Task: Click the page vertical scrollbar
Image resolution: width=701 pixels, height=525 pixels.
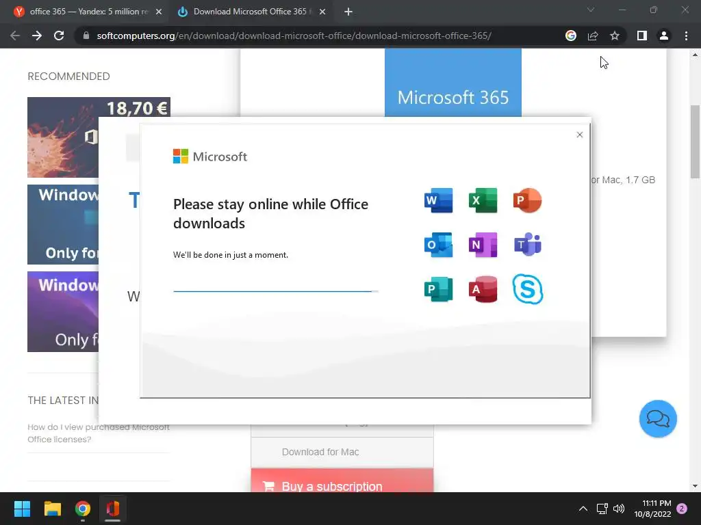Action: 695,142
